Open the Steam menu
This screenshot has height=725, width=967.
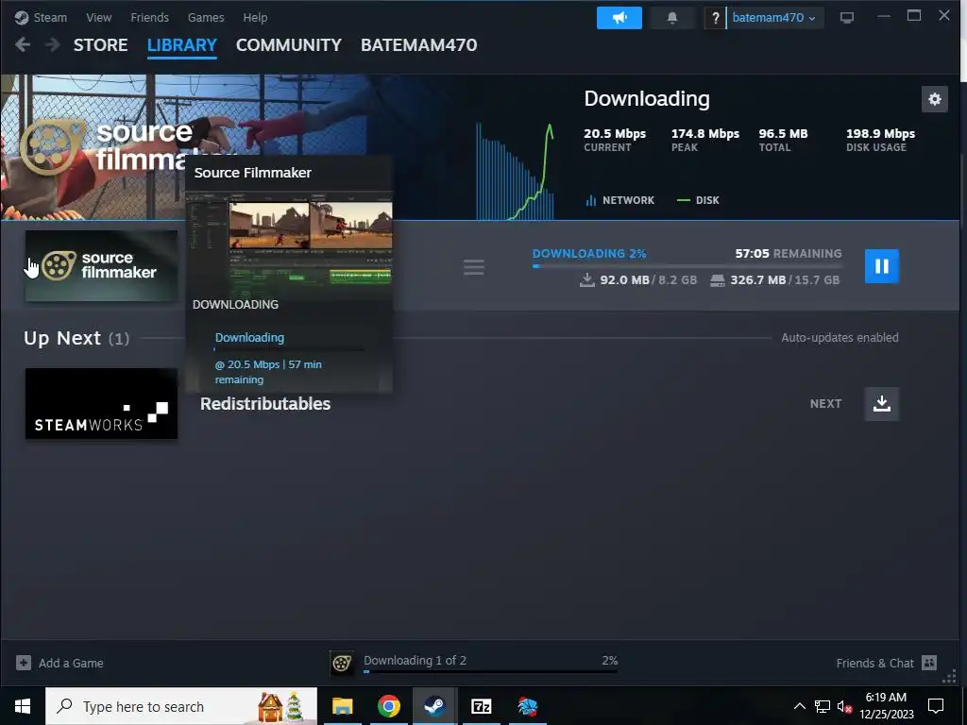[41, 17]
